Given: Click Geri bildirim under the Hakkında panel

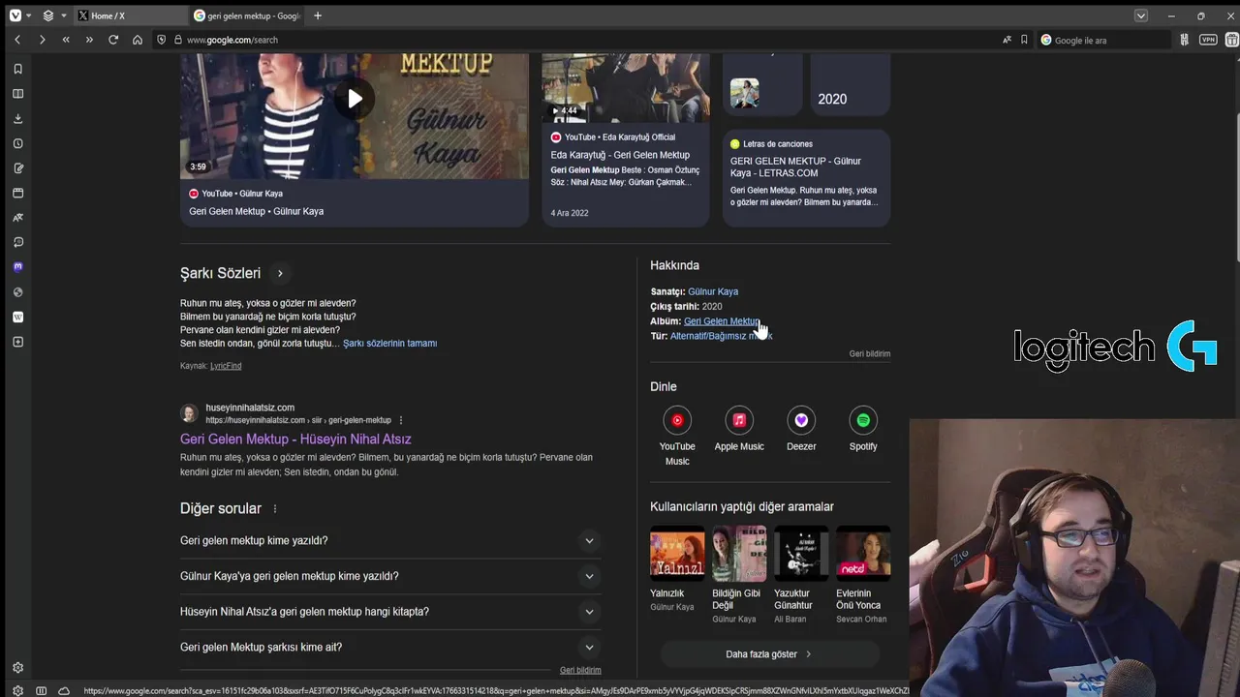Looking at the screenshot, I should coord(870,354).
